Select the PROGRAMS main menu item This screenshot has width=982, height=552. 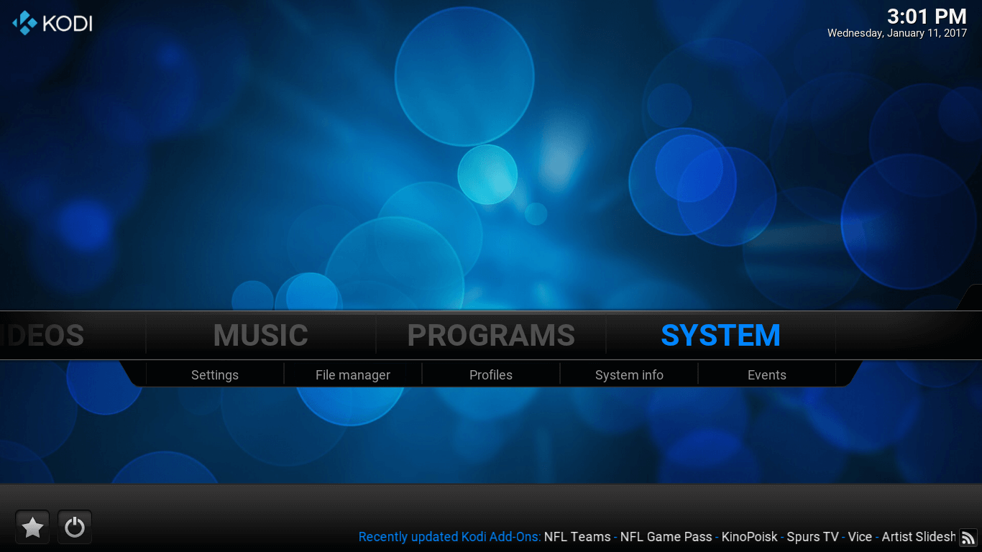(x=491, y=335)
